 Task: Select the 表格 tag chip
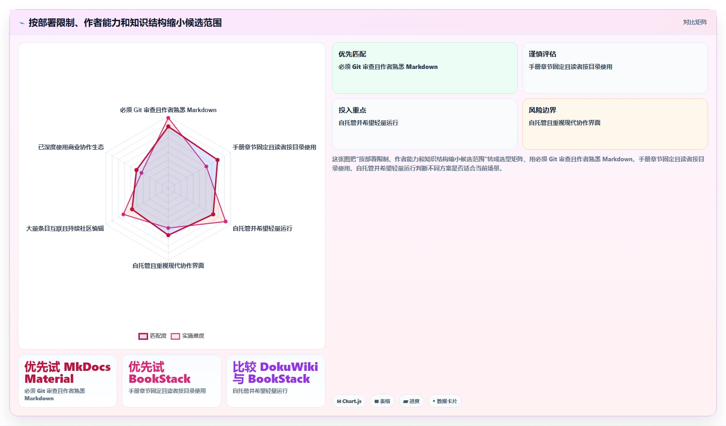[382, 401]
